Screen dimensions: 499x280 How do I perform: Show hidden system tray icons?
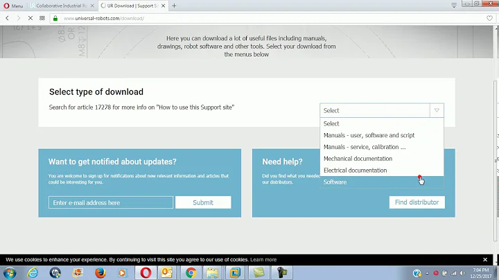click(x=427, y=273)
